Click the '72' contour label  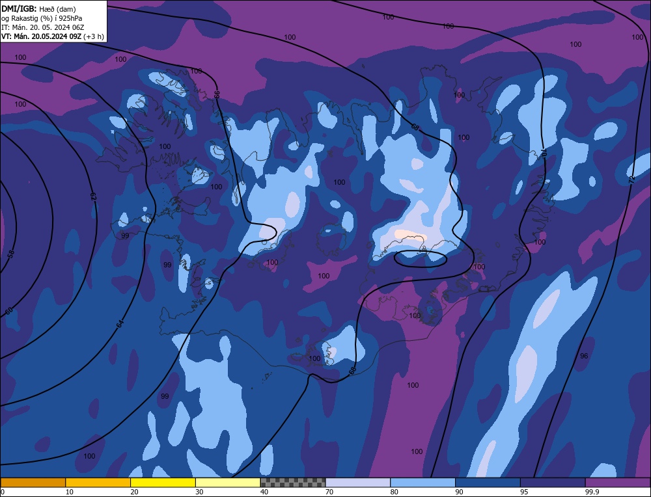click(x=632, y=180)
